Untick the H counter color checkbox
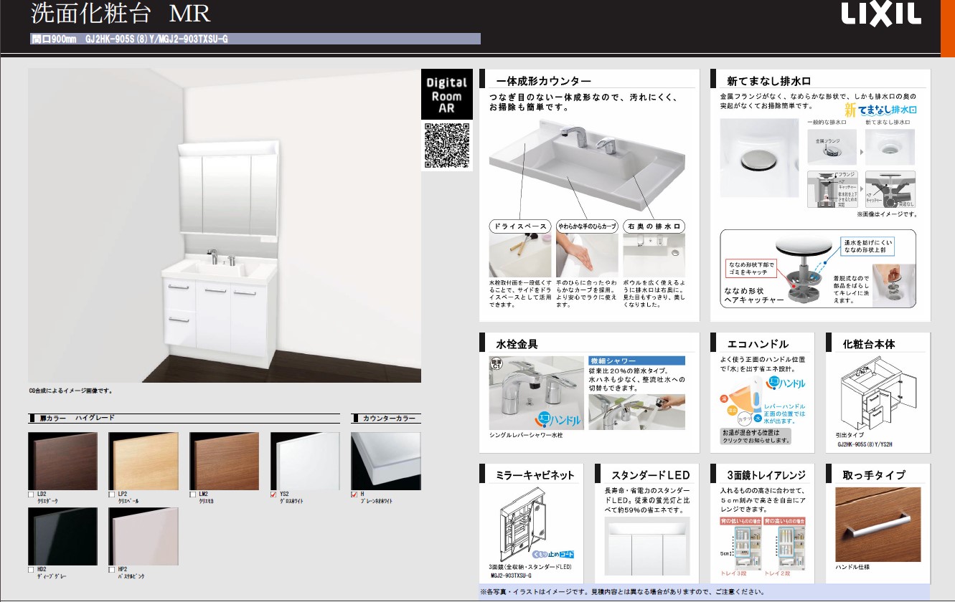Screen dimensions: 955x602 pos(354,494)
